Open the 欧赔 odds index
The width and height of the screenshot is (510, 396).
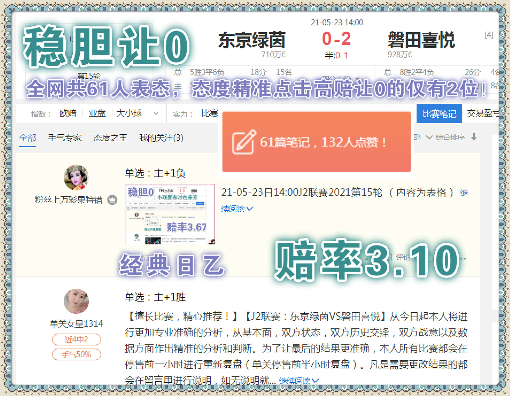[x=68, y=113]
